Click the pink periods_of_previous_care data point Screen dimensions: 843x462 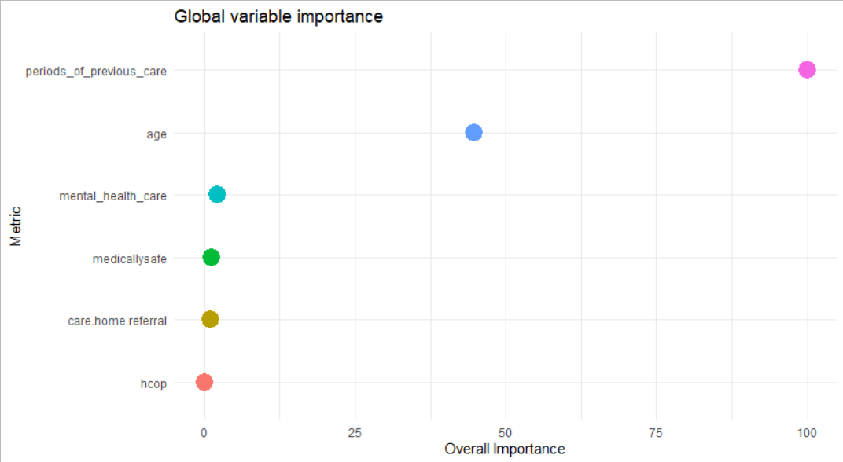[x=807, y=70]
